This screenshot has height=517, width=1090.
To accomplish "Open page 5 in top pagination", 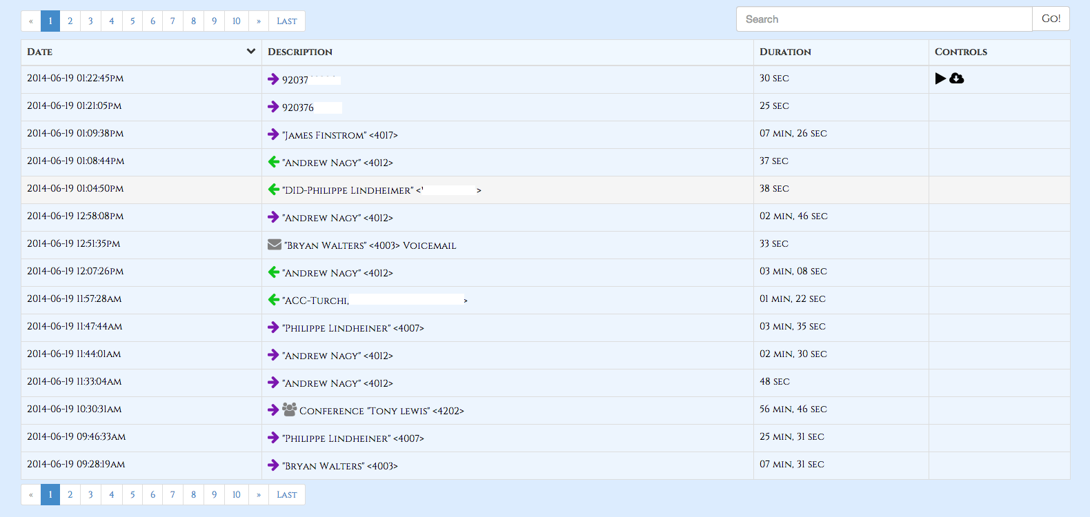I will click(x=132, y=21).
